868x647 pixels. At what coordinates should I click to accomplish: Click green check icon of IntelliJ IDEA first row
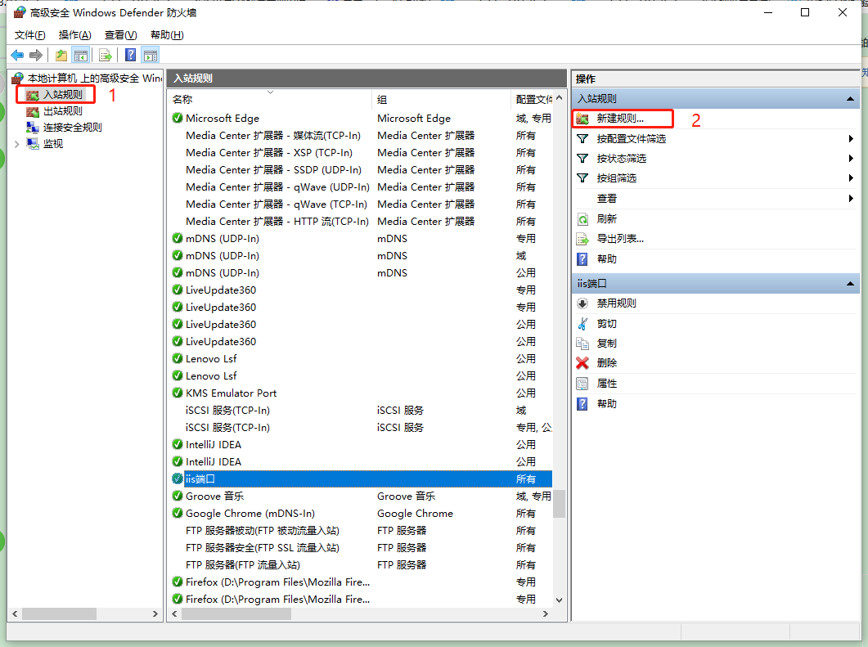click(178, 444)
